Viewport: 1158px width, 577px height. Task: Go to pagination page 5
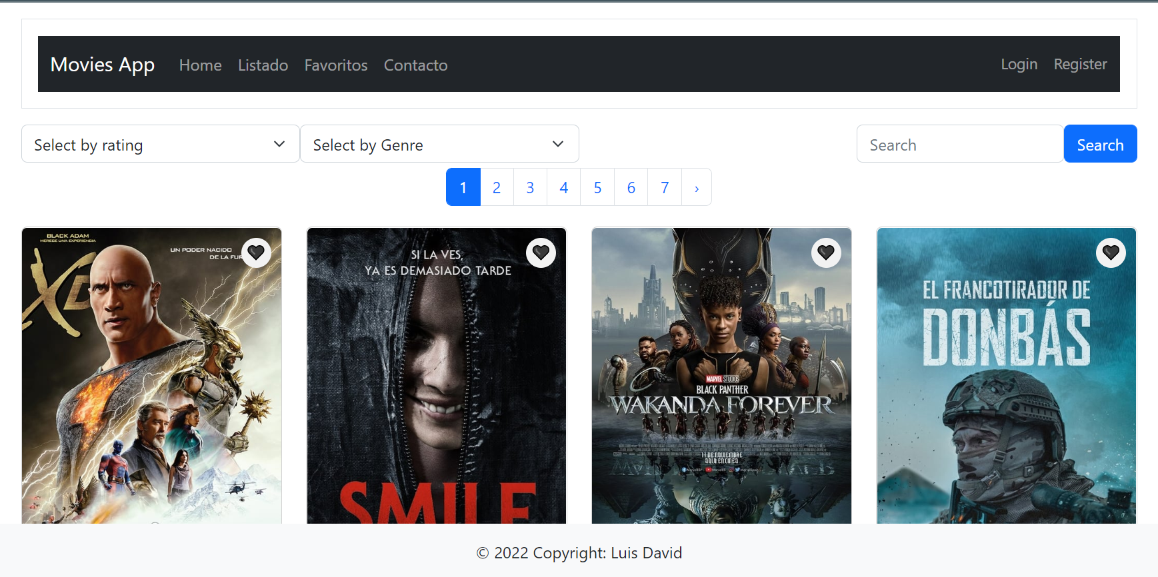[597, 187]
